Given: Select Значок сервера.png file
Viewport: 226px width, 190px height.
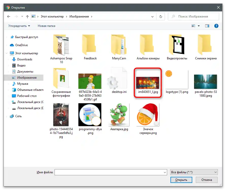Looking at the screenshot, I should 148,119.
